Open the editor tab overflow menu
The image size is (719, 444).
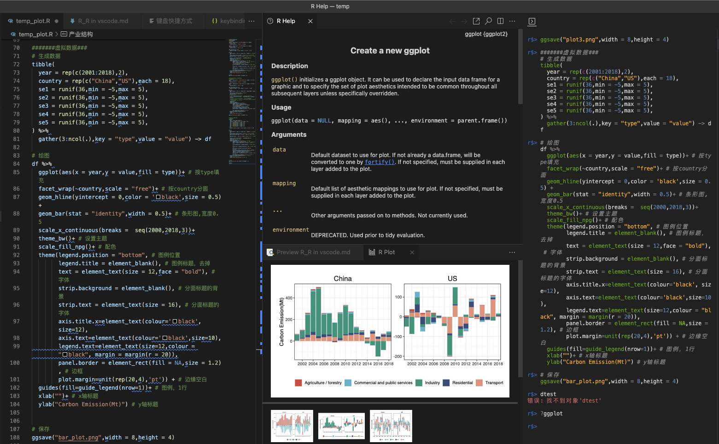[251, 21]
